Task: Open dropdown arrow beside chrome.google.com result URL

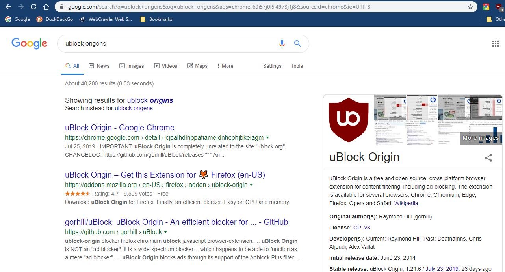Action: (x=268, y=138)
